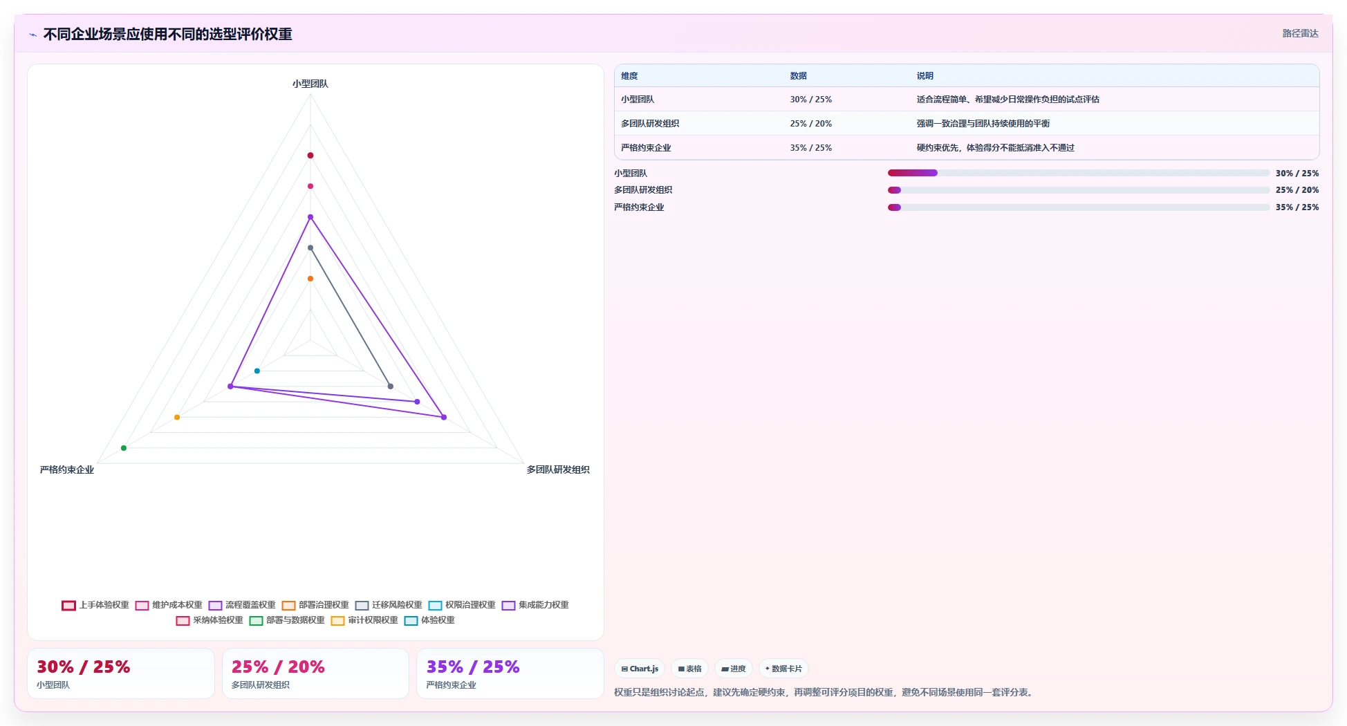Click description 硬约束优先 in table
The height and width of the screenshot is (726, 1347).
(x=996, y=148)
